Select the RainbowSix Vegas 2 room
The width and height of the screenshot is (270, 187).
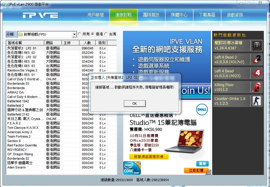61,70
